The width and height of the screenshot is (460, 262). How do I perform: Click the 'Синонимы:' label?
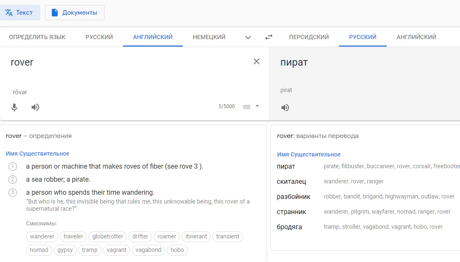tap(42, 223)
